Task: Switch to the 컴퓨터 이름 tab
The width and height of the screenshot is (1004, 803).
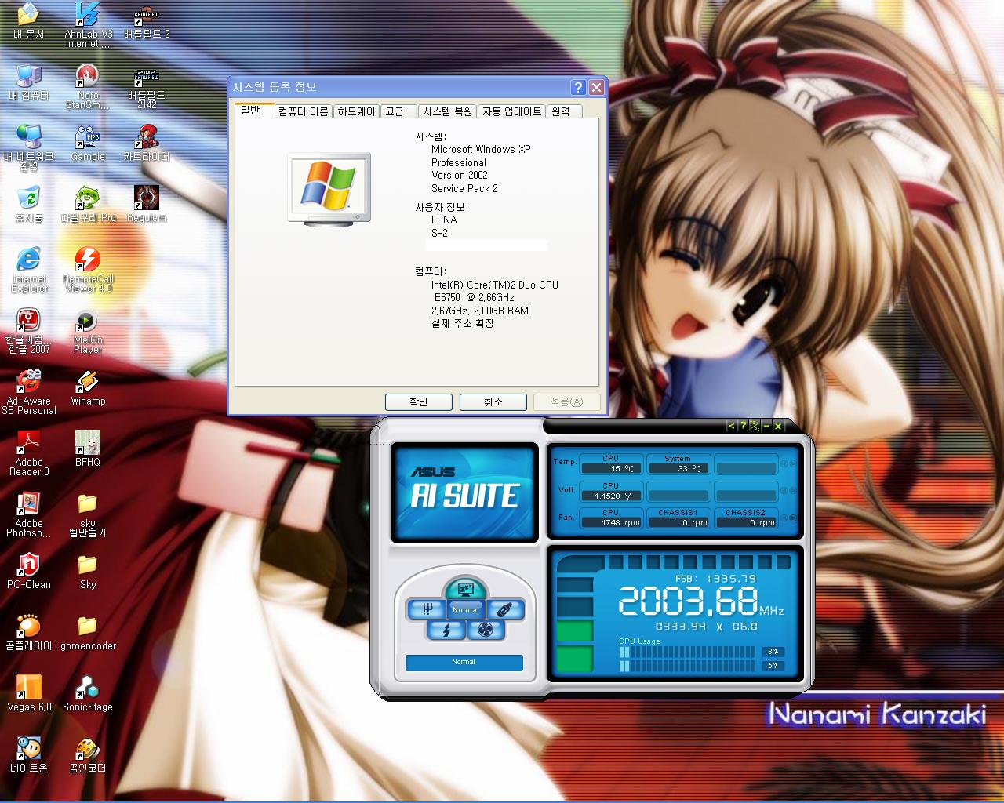Action: 304,112
